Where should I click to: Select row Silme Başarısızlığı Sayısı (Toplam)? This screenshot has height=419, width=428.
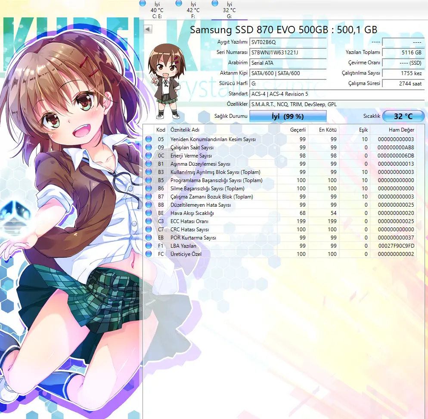click(x=280, y=189)
